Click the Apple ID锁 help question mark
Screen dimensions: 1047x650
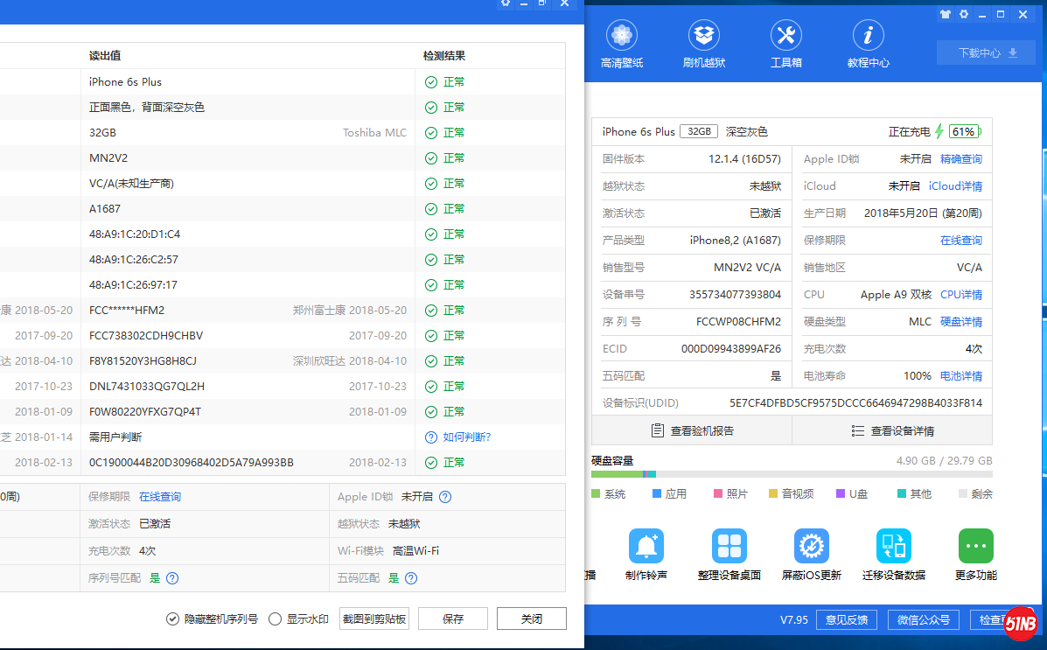[x=445, y=497]
